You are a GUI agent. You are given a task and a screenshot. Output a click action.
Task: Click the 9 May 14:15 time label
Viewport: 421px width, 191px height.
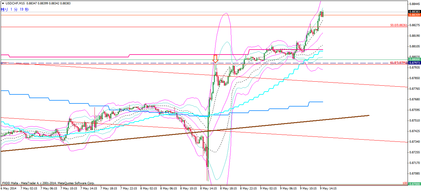tap(329, 189)
